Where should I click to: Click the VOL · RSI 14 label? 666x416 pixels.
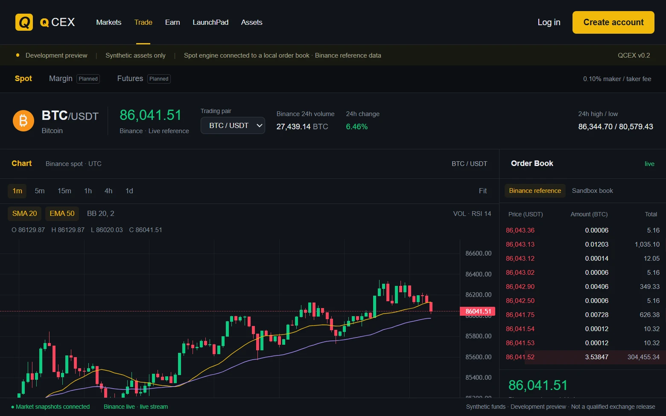[x=472, y=213]
